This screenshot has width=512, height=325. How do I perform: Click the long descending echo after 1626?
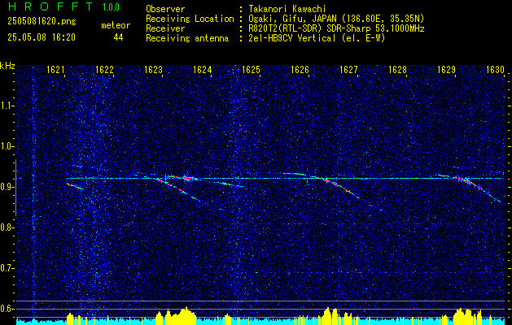pyautogui.click(x=341, y=188)
